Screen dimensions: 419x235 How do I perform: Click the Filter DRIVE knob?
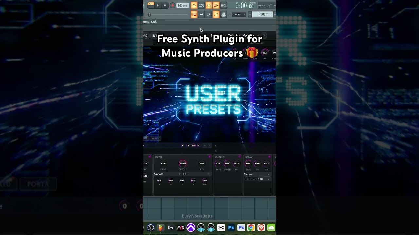(163, 164)
